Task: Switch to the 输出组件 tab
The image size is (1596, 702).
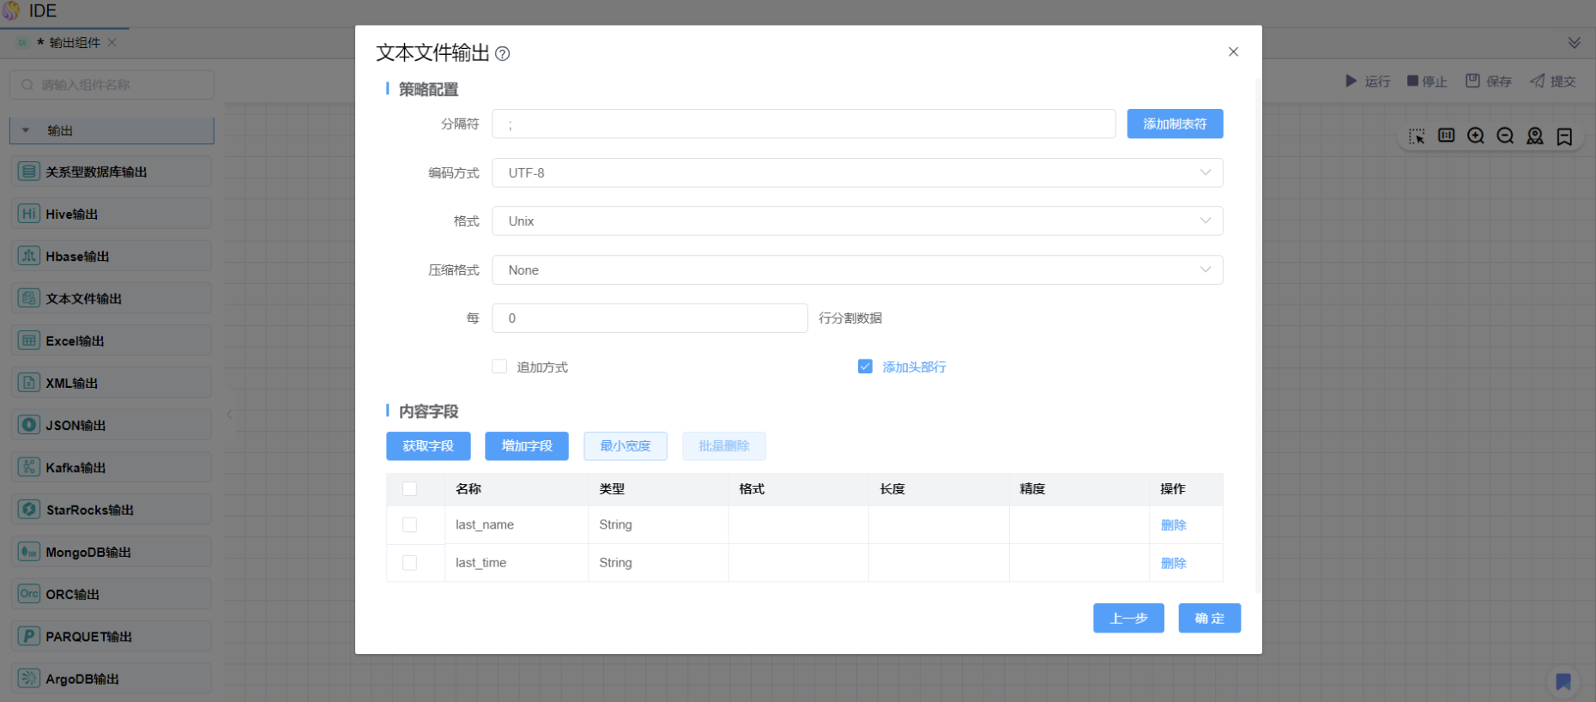Action: pyautogui.click(x=74, y=42)
